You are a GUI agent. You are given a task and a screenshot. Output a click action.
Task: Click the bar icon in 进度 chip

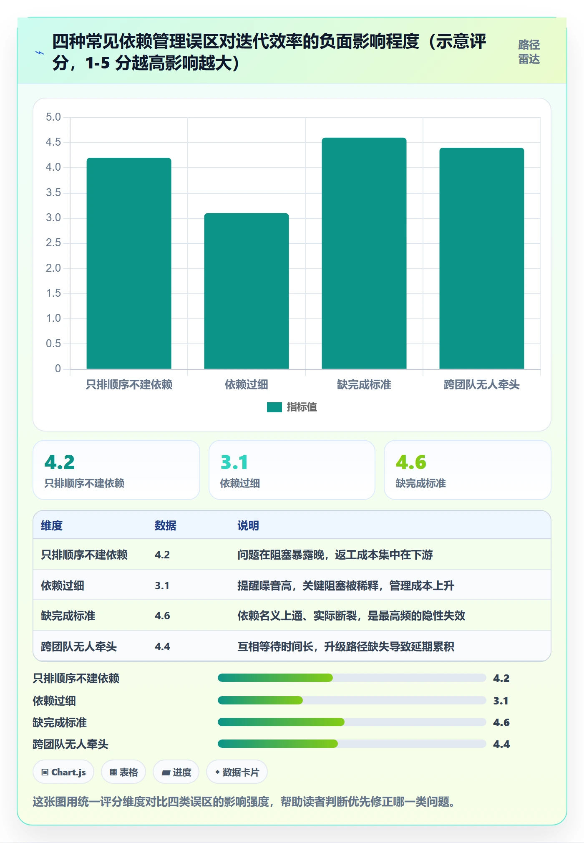pyautogui.click(x=166, y=773)
